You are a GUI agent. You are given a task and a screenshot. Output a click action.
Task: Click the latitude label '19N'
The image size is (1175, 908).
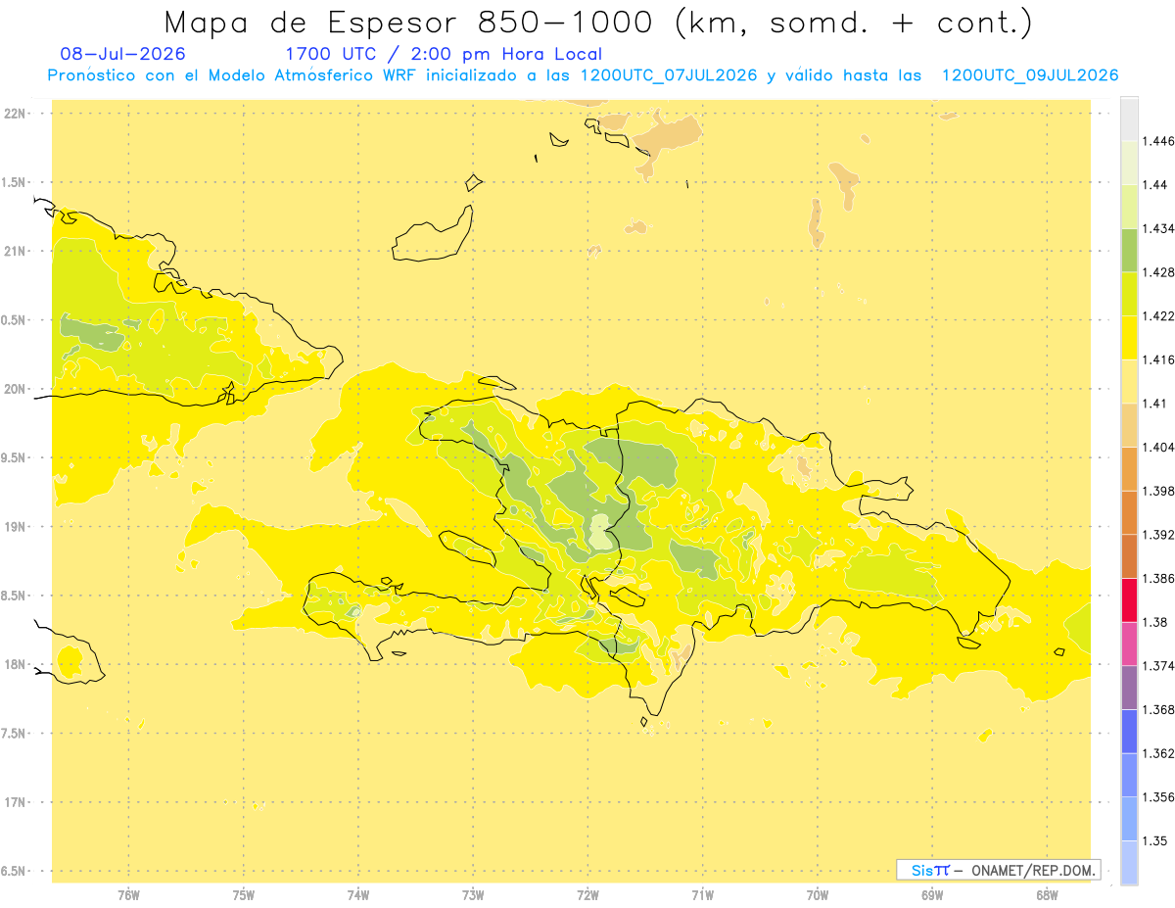(15, 527)
